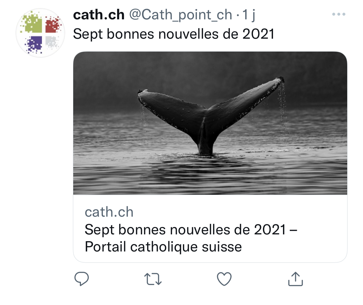Visit the @Cath_point_ch handle
363x305 pixels.
pos(181,15)
